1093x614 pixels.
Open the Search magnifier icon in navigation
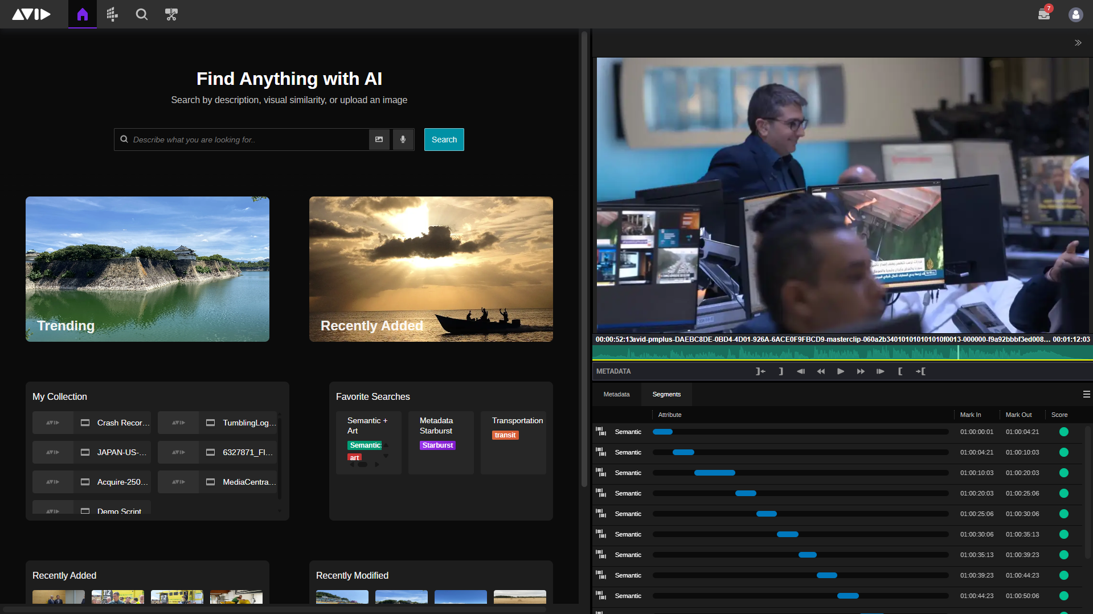(x=141, y=14)
